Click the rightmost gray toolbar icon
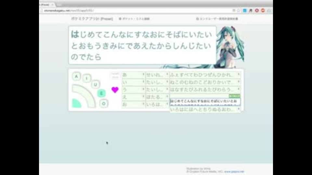 click(269, 10)
